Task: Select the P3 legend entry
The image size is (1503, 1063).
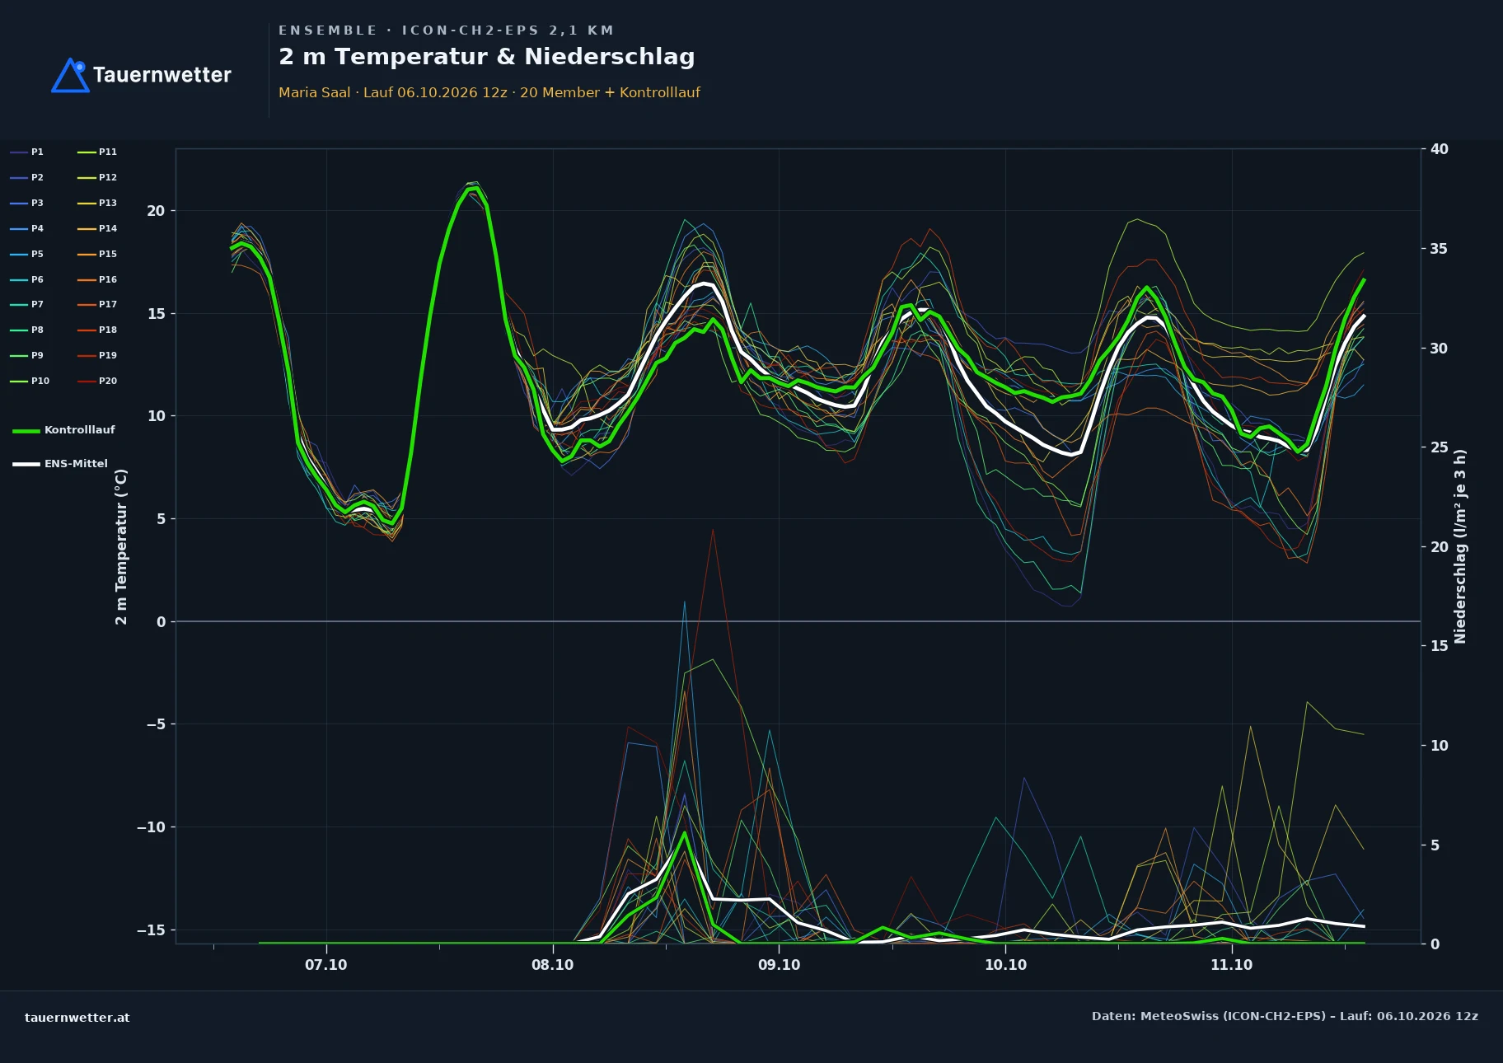Action: [x=27, y=203]
